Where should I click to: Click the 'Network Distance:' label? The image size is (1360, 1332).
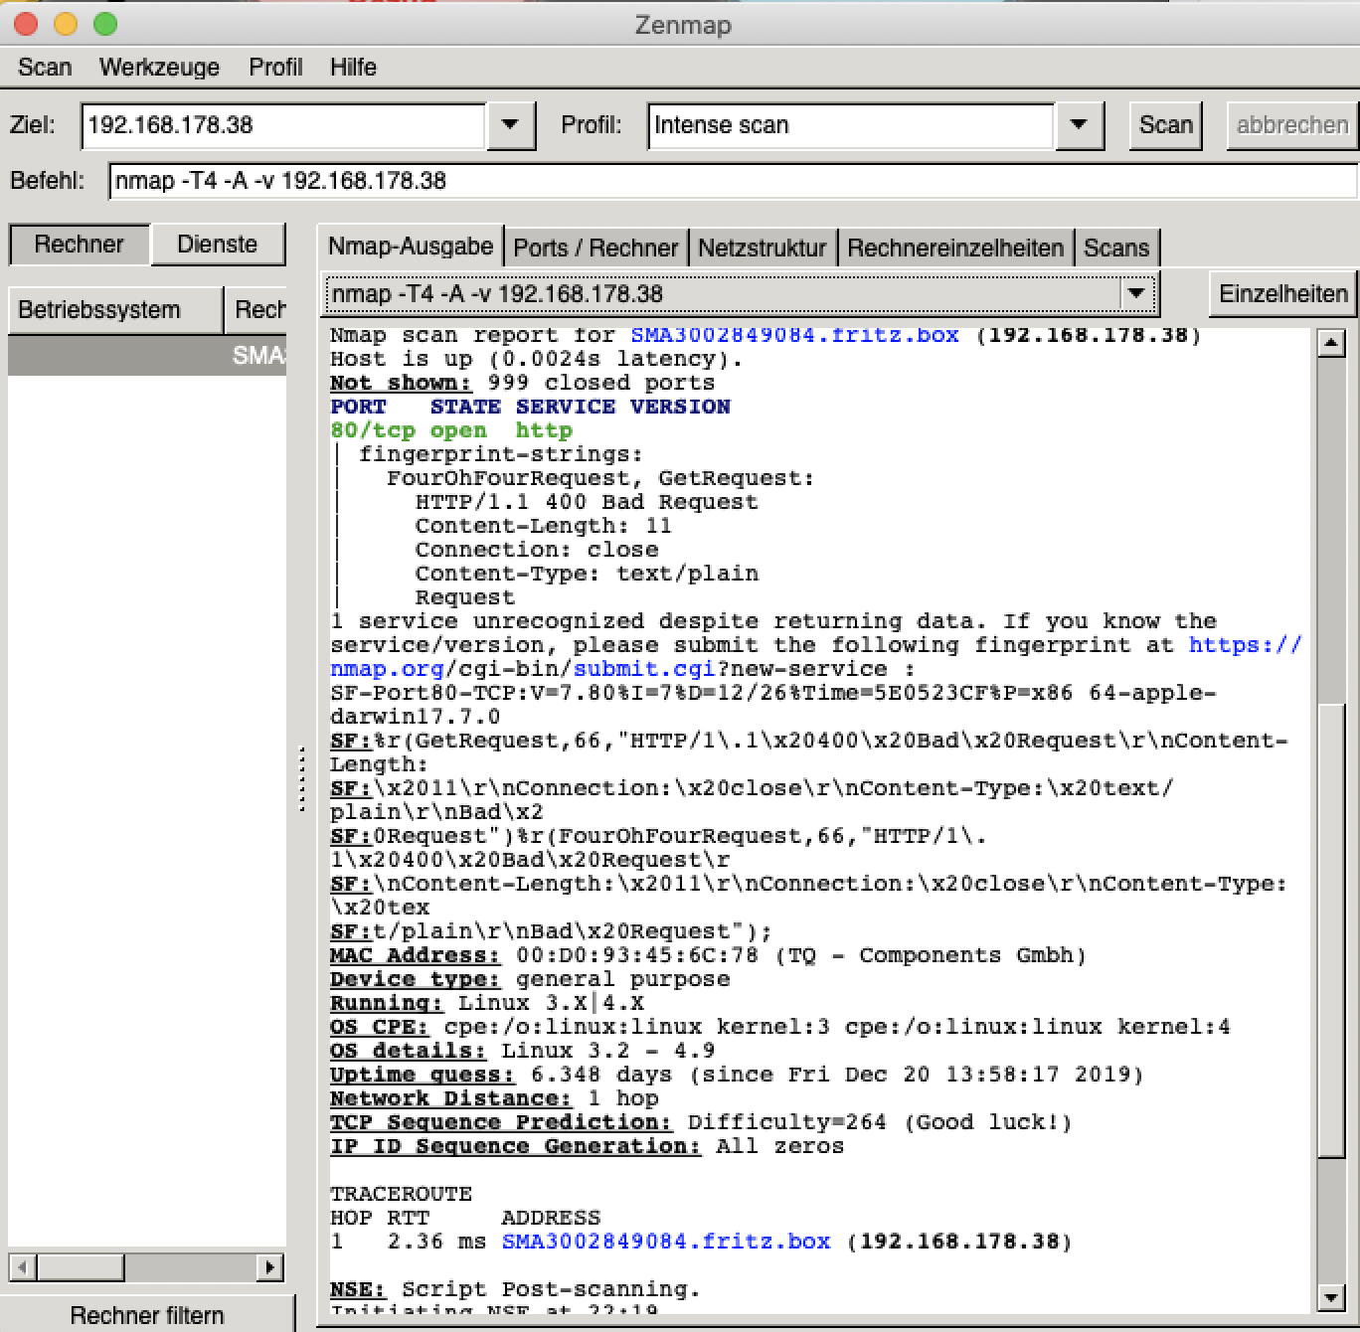(x=451, y=1098)
